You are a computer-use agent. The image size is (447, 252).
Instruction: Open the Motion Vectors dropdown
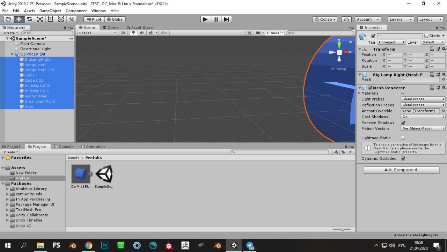tap(423, 129)
